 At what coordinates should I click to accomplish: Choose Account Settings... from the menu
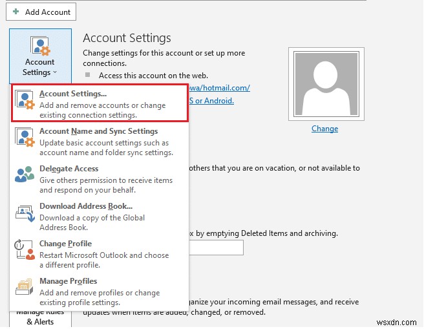pyautogui.click(x=100, y=103)
